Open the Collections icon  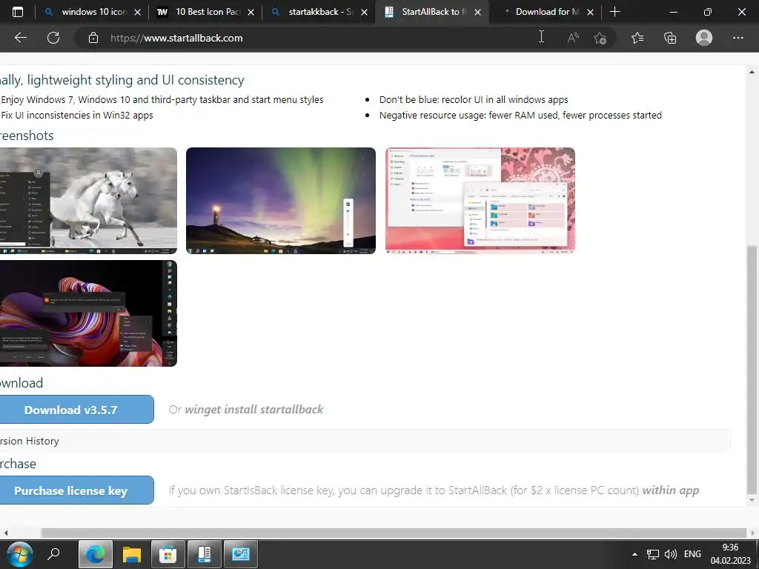pyautogui.click(x=670, y=38)
